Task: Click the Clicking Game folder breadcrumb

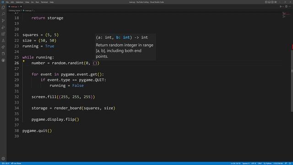Action: click(x=14, y=11)
